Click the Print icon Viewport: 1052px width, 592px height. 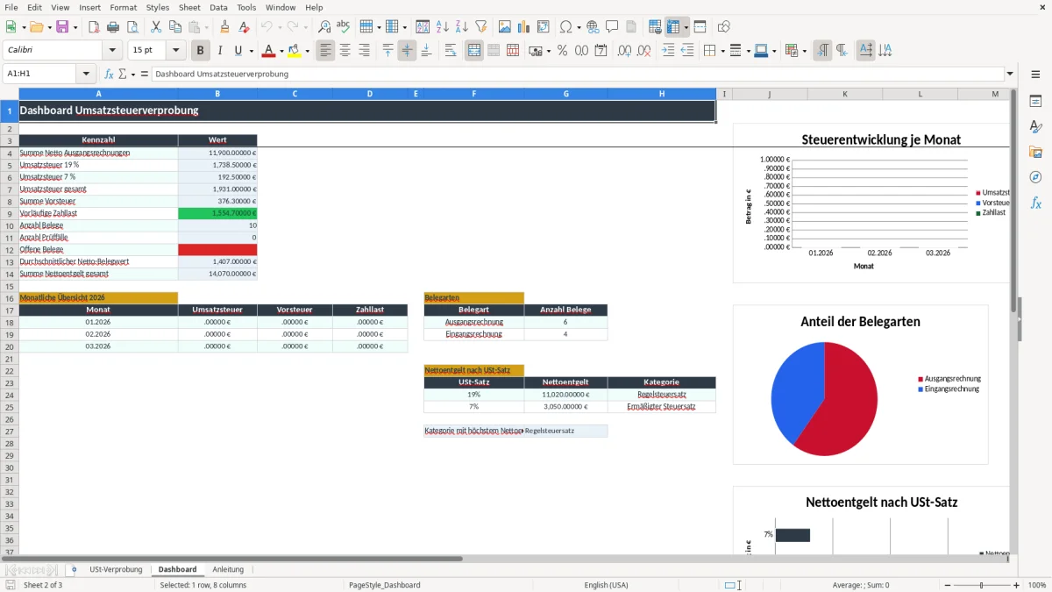113,27
